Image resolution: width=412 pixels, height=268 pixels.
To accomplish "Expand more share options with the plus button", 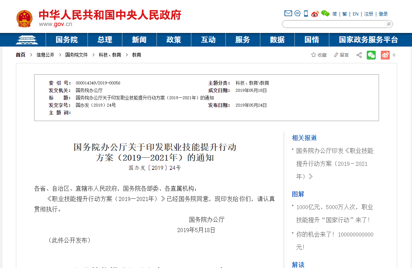I will [x=394, y=55].
